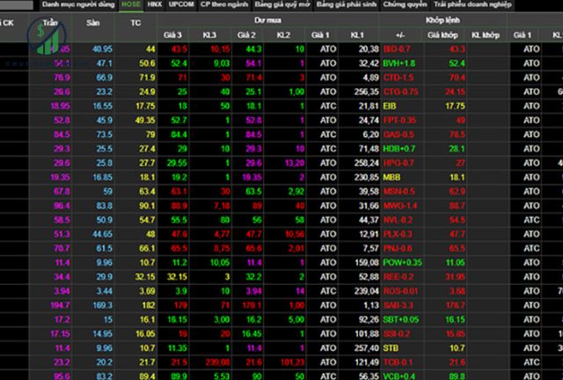This screenshot has height=380, width=563.
Task: Select the PNJ-0.6 stock entry
Action: (398, 249)
